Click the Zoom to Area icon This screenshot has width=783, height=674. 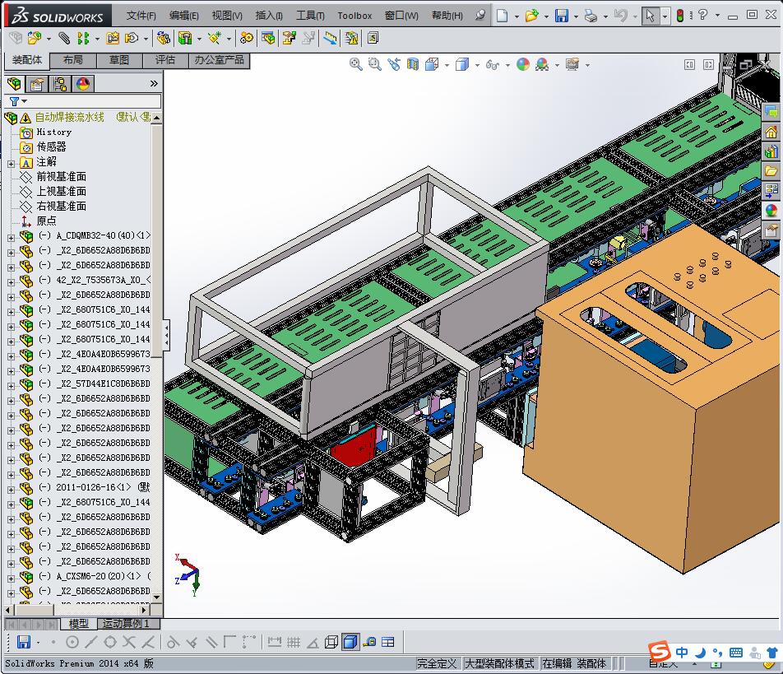point(374,64)
